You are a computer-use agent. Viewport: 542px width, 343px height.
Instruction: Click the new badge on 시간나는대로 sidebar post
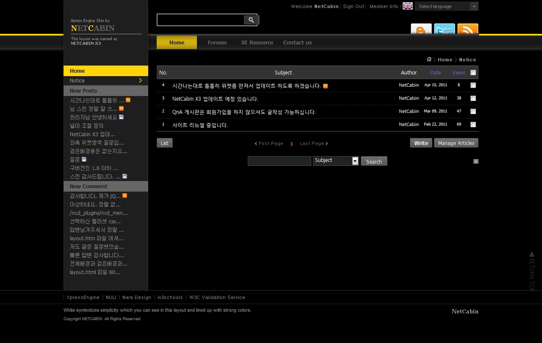click(128, 100)
